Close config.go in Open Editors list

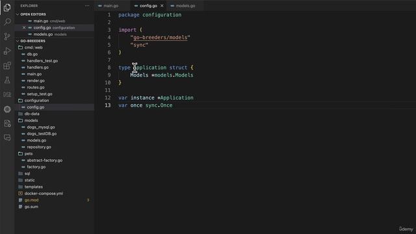[x=24, y=27]
